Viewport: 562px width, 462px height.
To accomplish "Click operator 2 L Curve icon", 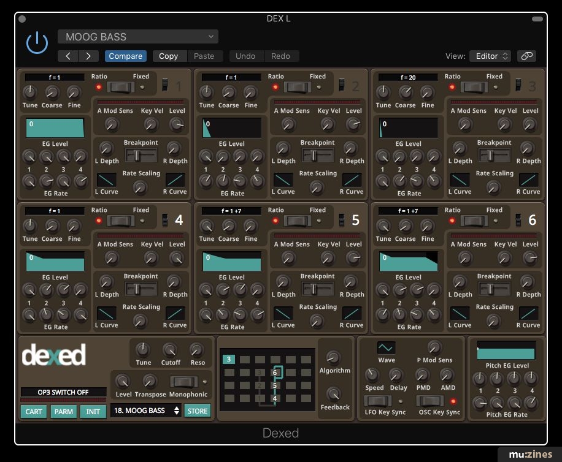I will pyautogui.click(x=283, y=180).
